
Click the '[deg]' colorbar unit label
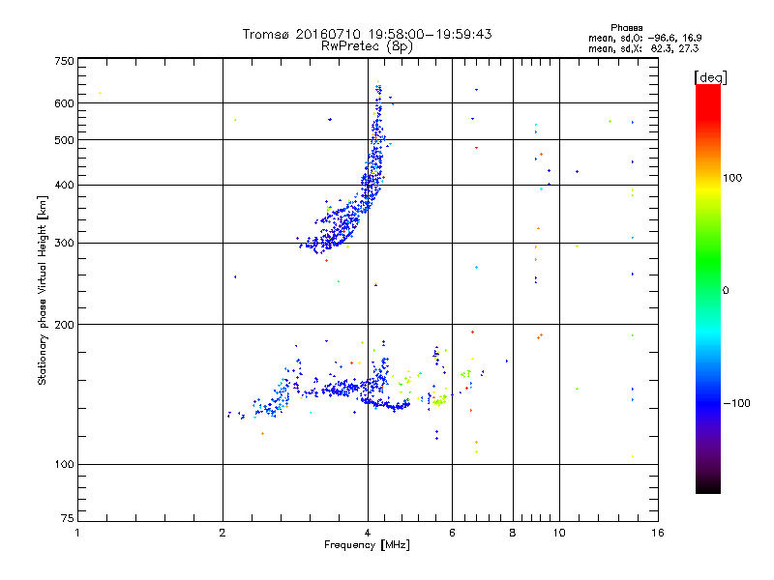710,77
